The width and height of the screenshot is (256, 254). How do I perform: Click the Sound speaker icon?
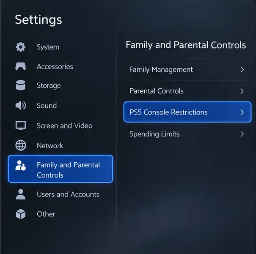21,105
